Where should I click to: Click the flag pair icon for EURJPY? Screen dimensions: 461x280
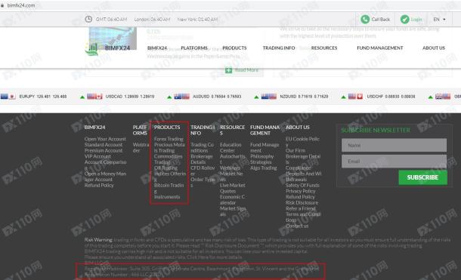pos(8,97)
